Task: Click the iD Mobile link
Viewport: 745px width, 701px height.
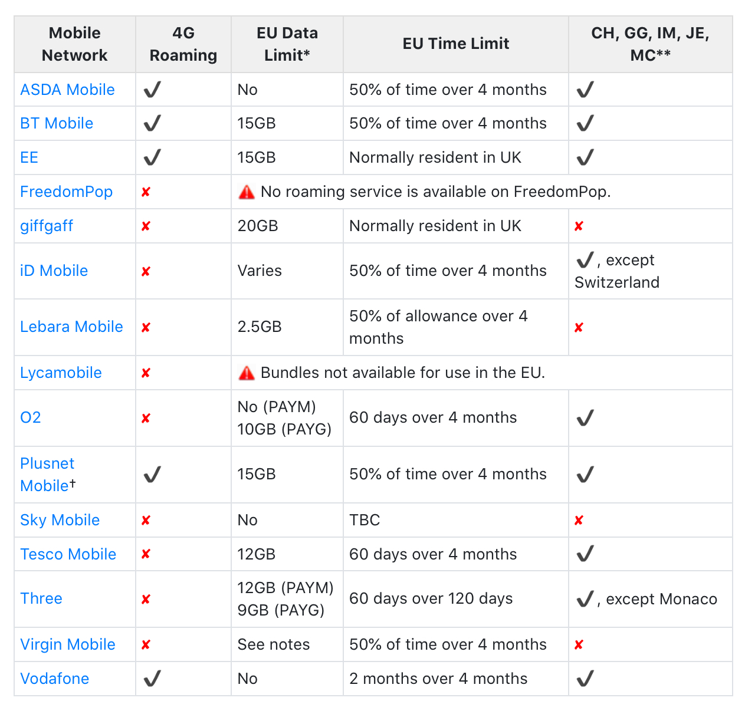Action: coord(54,271)
